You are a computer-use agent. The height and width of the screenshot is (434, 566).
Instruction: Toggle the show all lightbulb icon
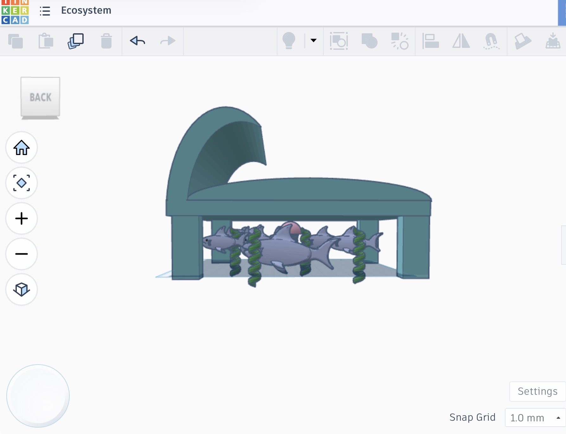click(x=289, y=41)
